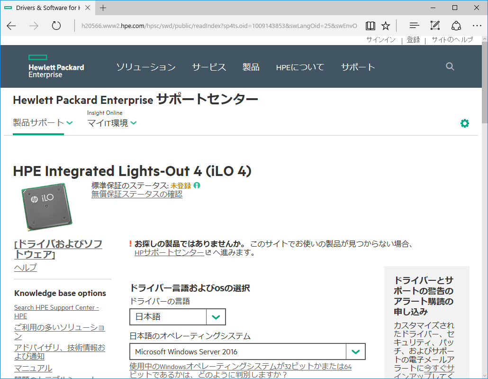Click the HPE site search magnifier
This screenshot has width=488, height=379.
[x=450, y=66]
